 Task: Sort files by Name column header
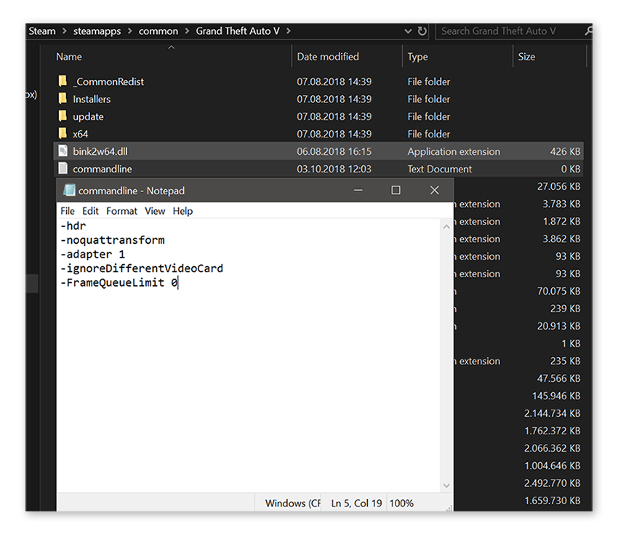click(x=69, y=57)
